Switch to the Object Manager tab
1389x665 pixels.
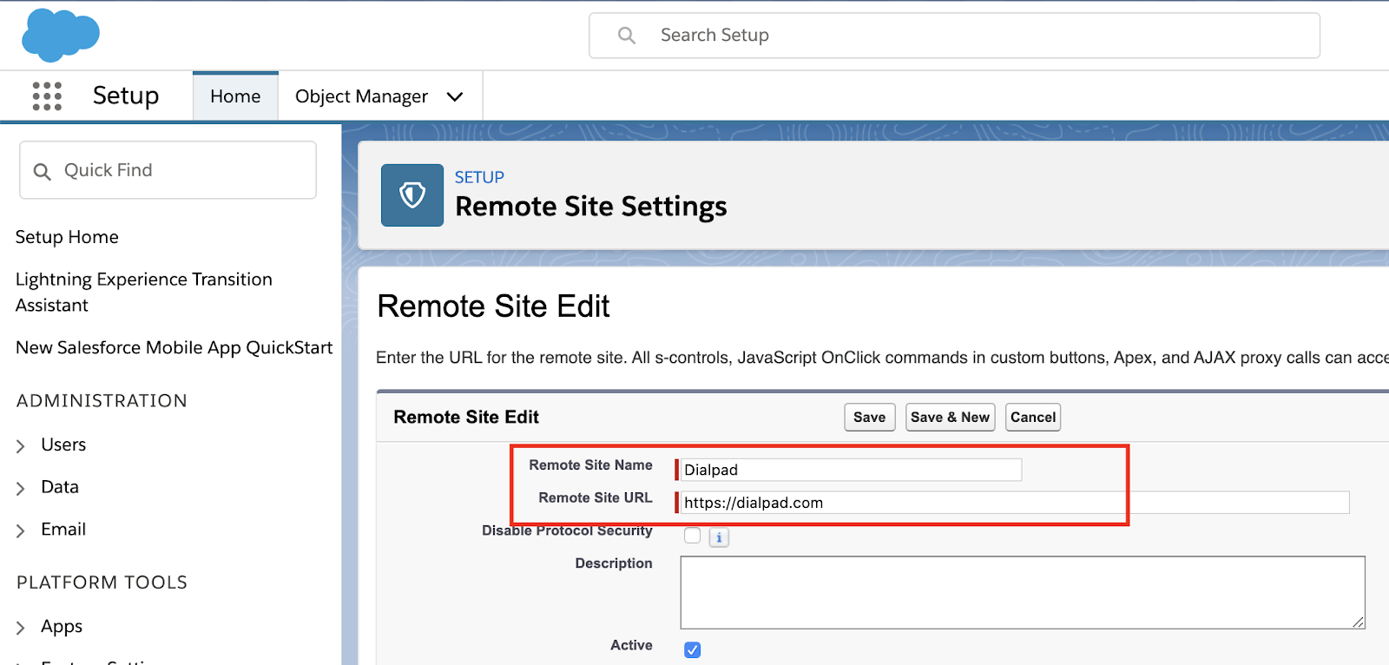361,96
